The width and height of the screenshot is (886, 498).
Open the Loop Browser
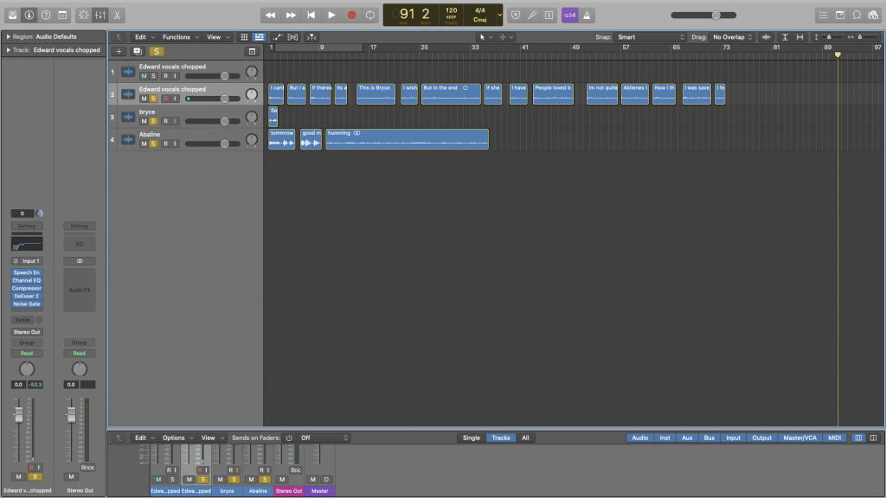click(x=857, y=16)
